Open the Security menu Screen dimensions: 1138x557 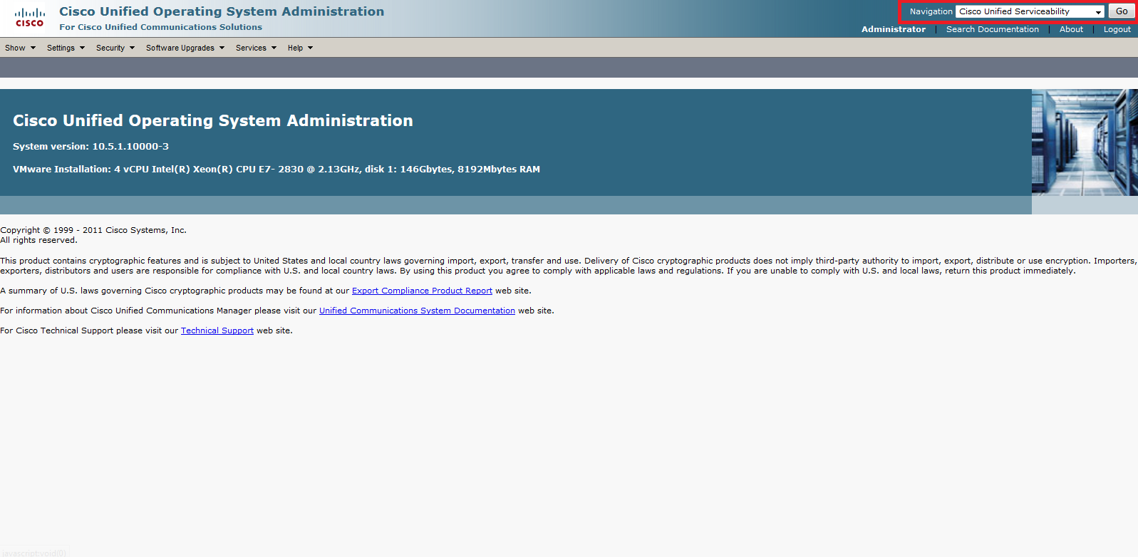(115, 48)
